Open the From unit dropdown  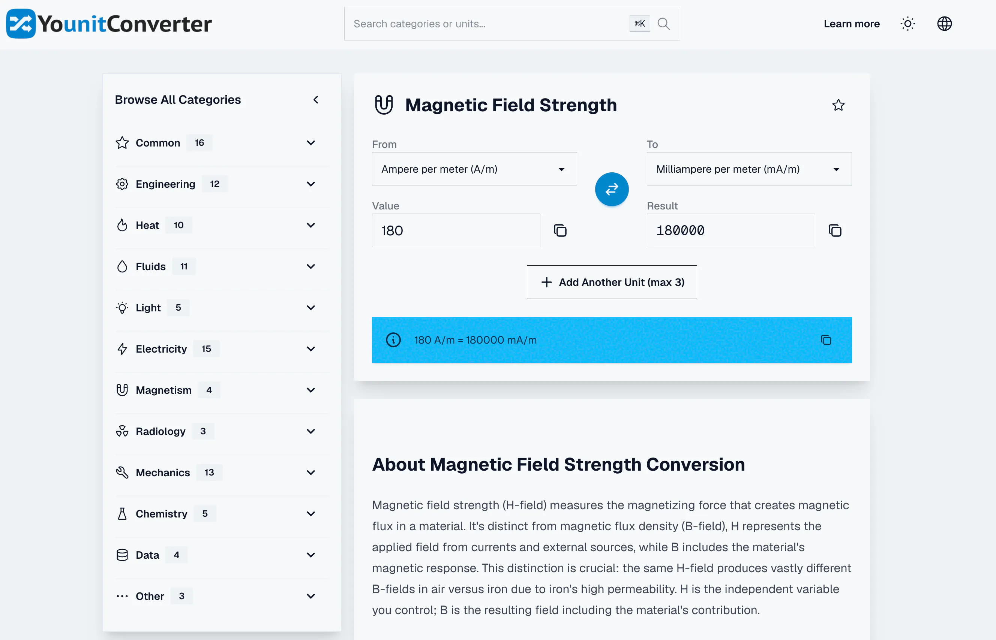click(x=474, y=169)
